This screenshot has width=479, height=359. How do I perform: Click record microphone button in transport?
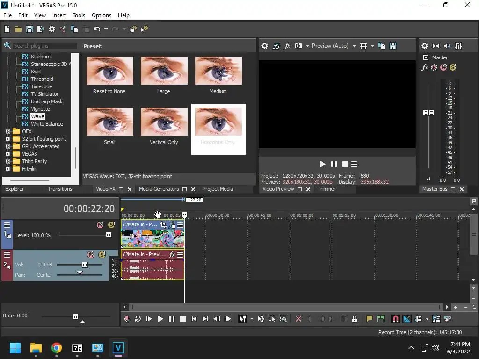126,319
